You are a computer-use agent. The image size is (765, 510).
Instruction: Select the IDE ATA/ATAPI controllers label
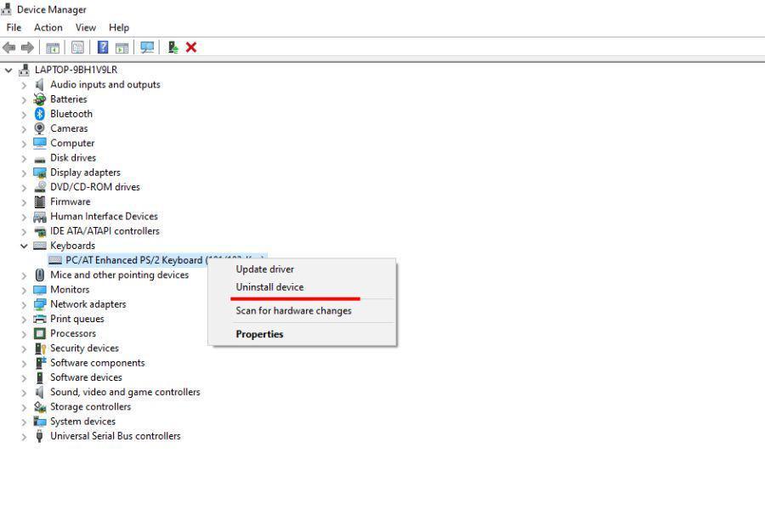coord(105,231)
